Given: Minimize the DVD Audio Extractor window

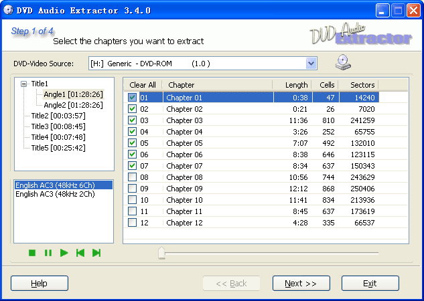Looking at the screenshot, I should pos(382,11).
